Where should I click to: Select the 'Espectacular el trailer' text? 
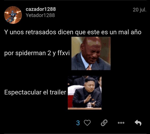pyautogui.click(x=35, y=92)
